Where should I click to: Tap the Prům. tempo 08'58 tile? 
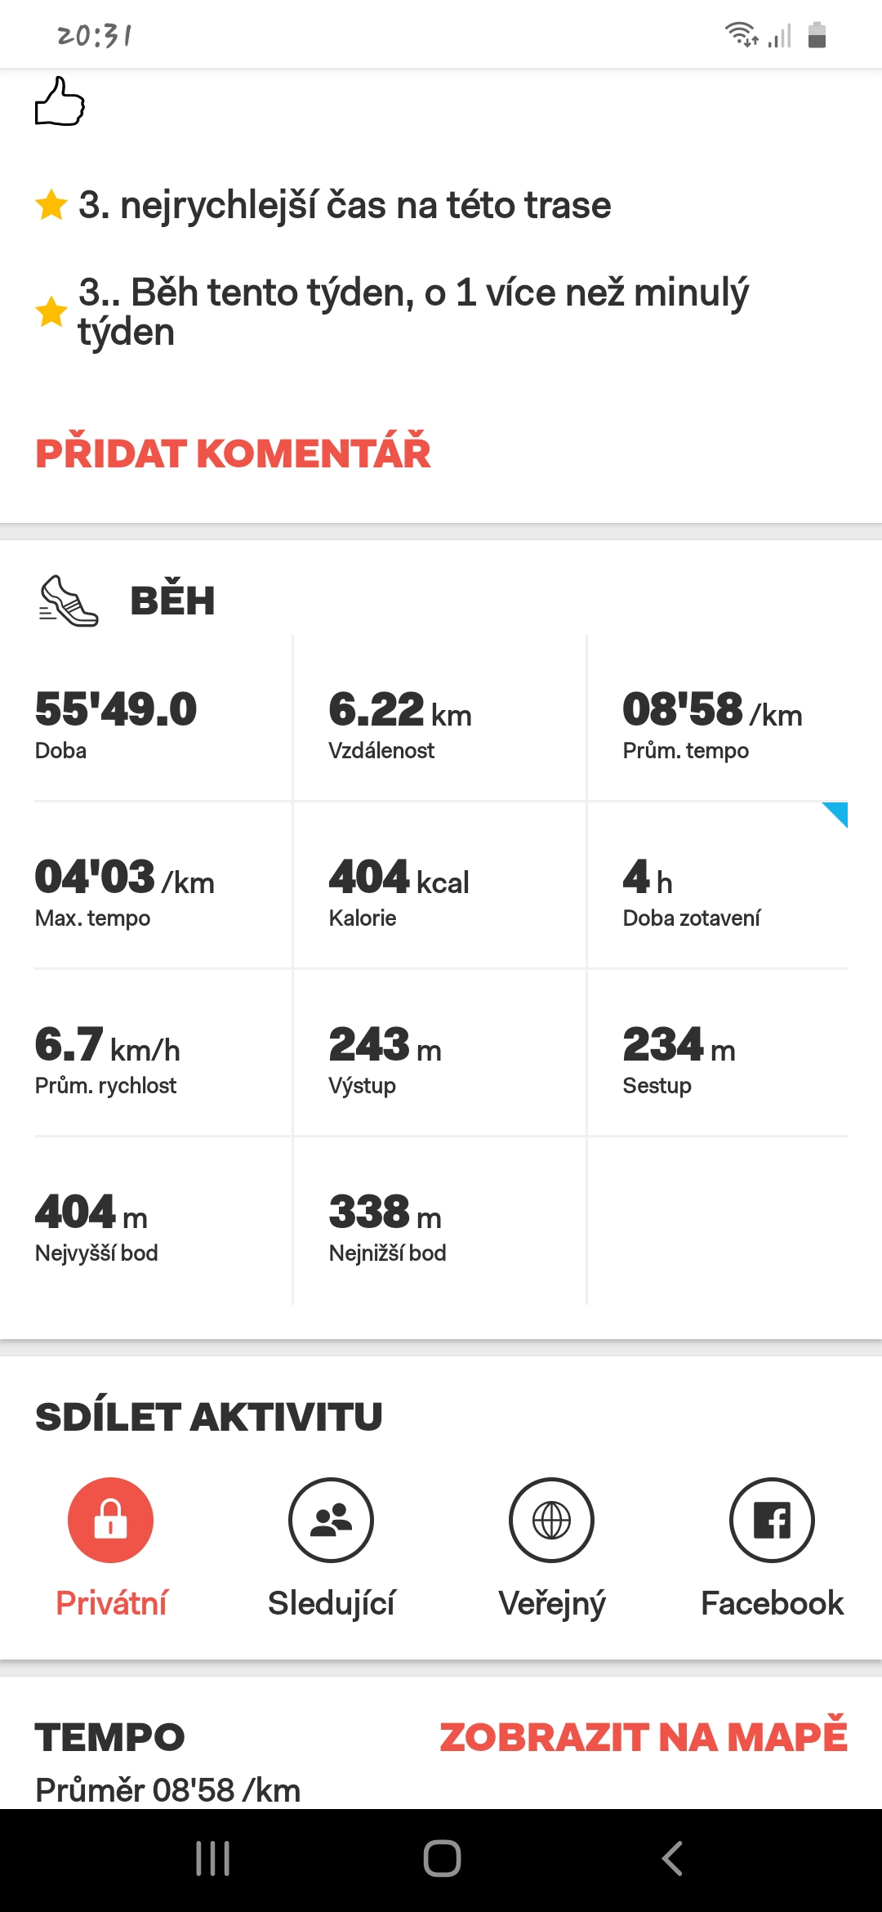click(x=718, y=719)
